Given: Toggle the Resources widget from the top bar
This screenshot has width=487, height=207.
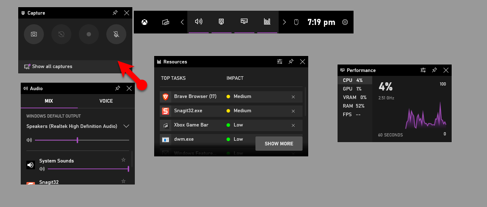Looking at the screenshot, I should tap(267, 22).
